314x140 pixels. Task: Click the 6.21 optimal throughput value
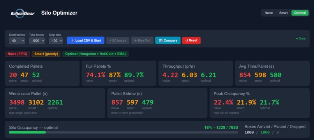(209, 75)
